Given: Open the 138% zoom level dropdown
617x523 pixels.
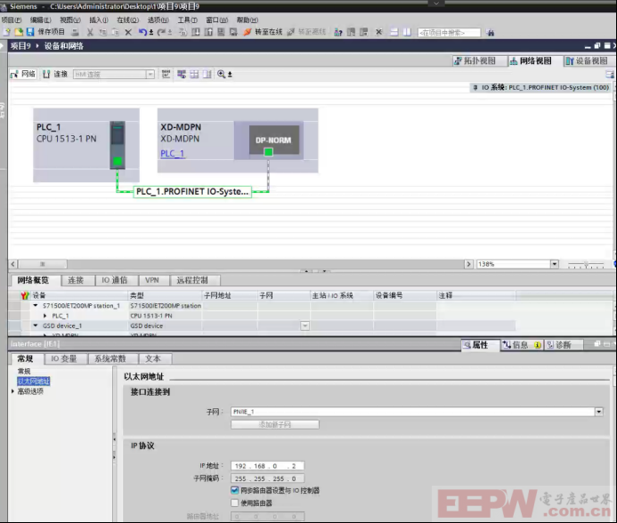Looking at the screenshot, I should [554, 264].
